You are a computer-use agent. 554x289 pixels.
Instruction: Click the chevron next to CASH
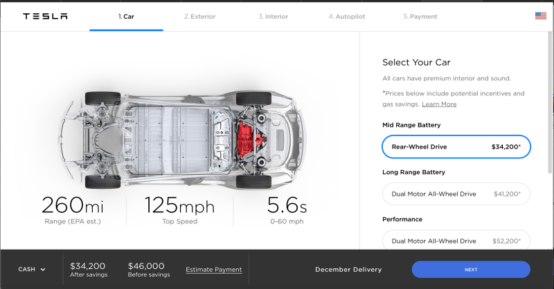[43, 270]
